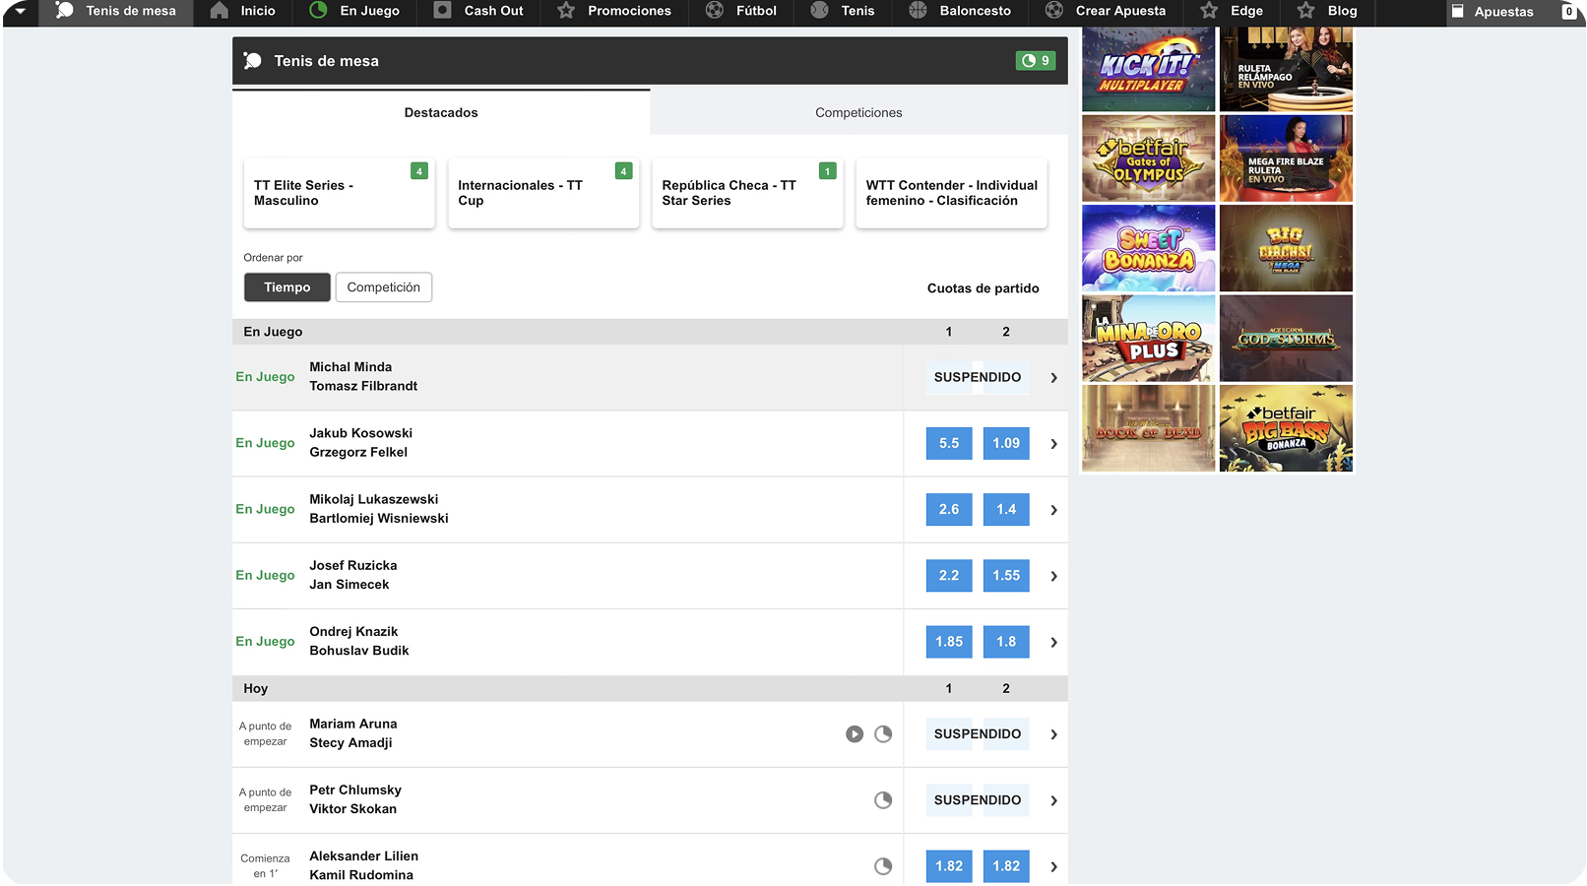Open Book of Dead game thumbnail

tap(1148, 428)
